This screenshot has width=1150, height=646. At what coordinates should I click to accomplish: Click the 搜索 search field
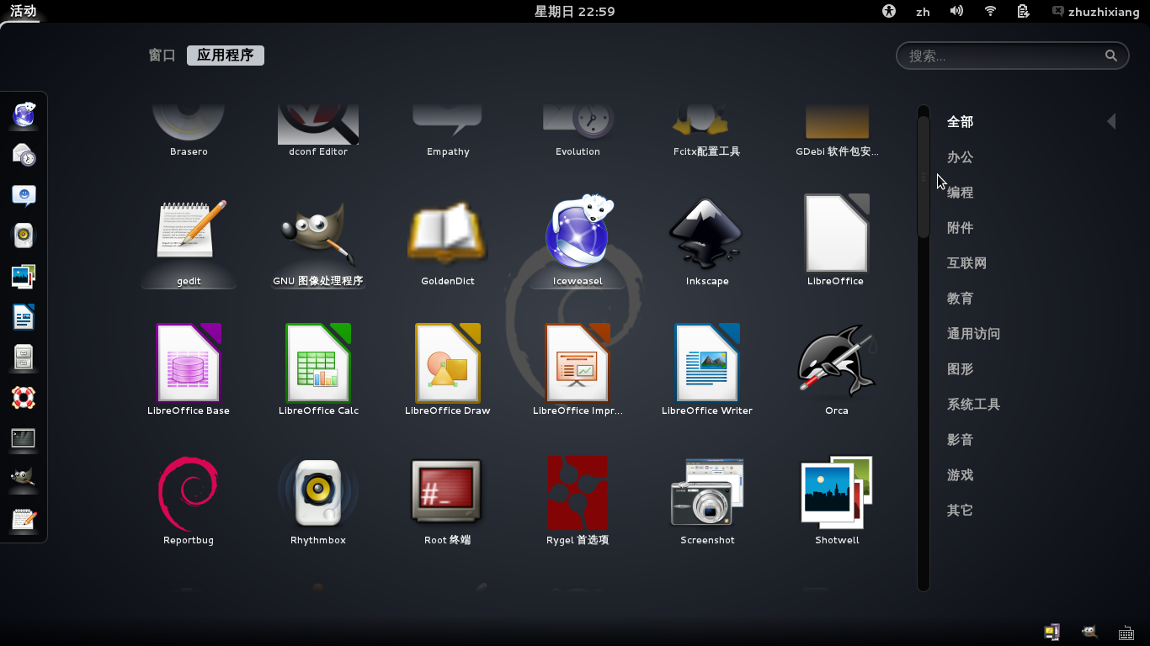[1013, 56]
